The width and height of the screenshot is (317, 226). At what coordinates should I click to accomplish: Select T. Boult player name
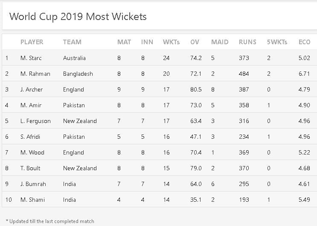[x=30, y=168]
